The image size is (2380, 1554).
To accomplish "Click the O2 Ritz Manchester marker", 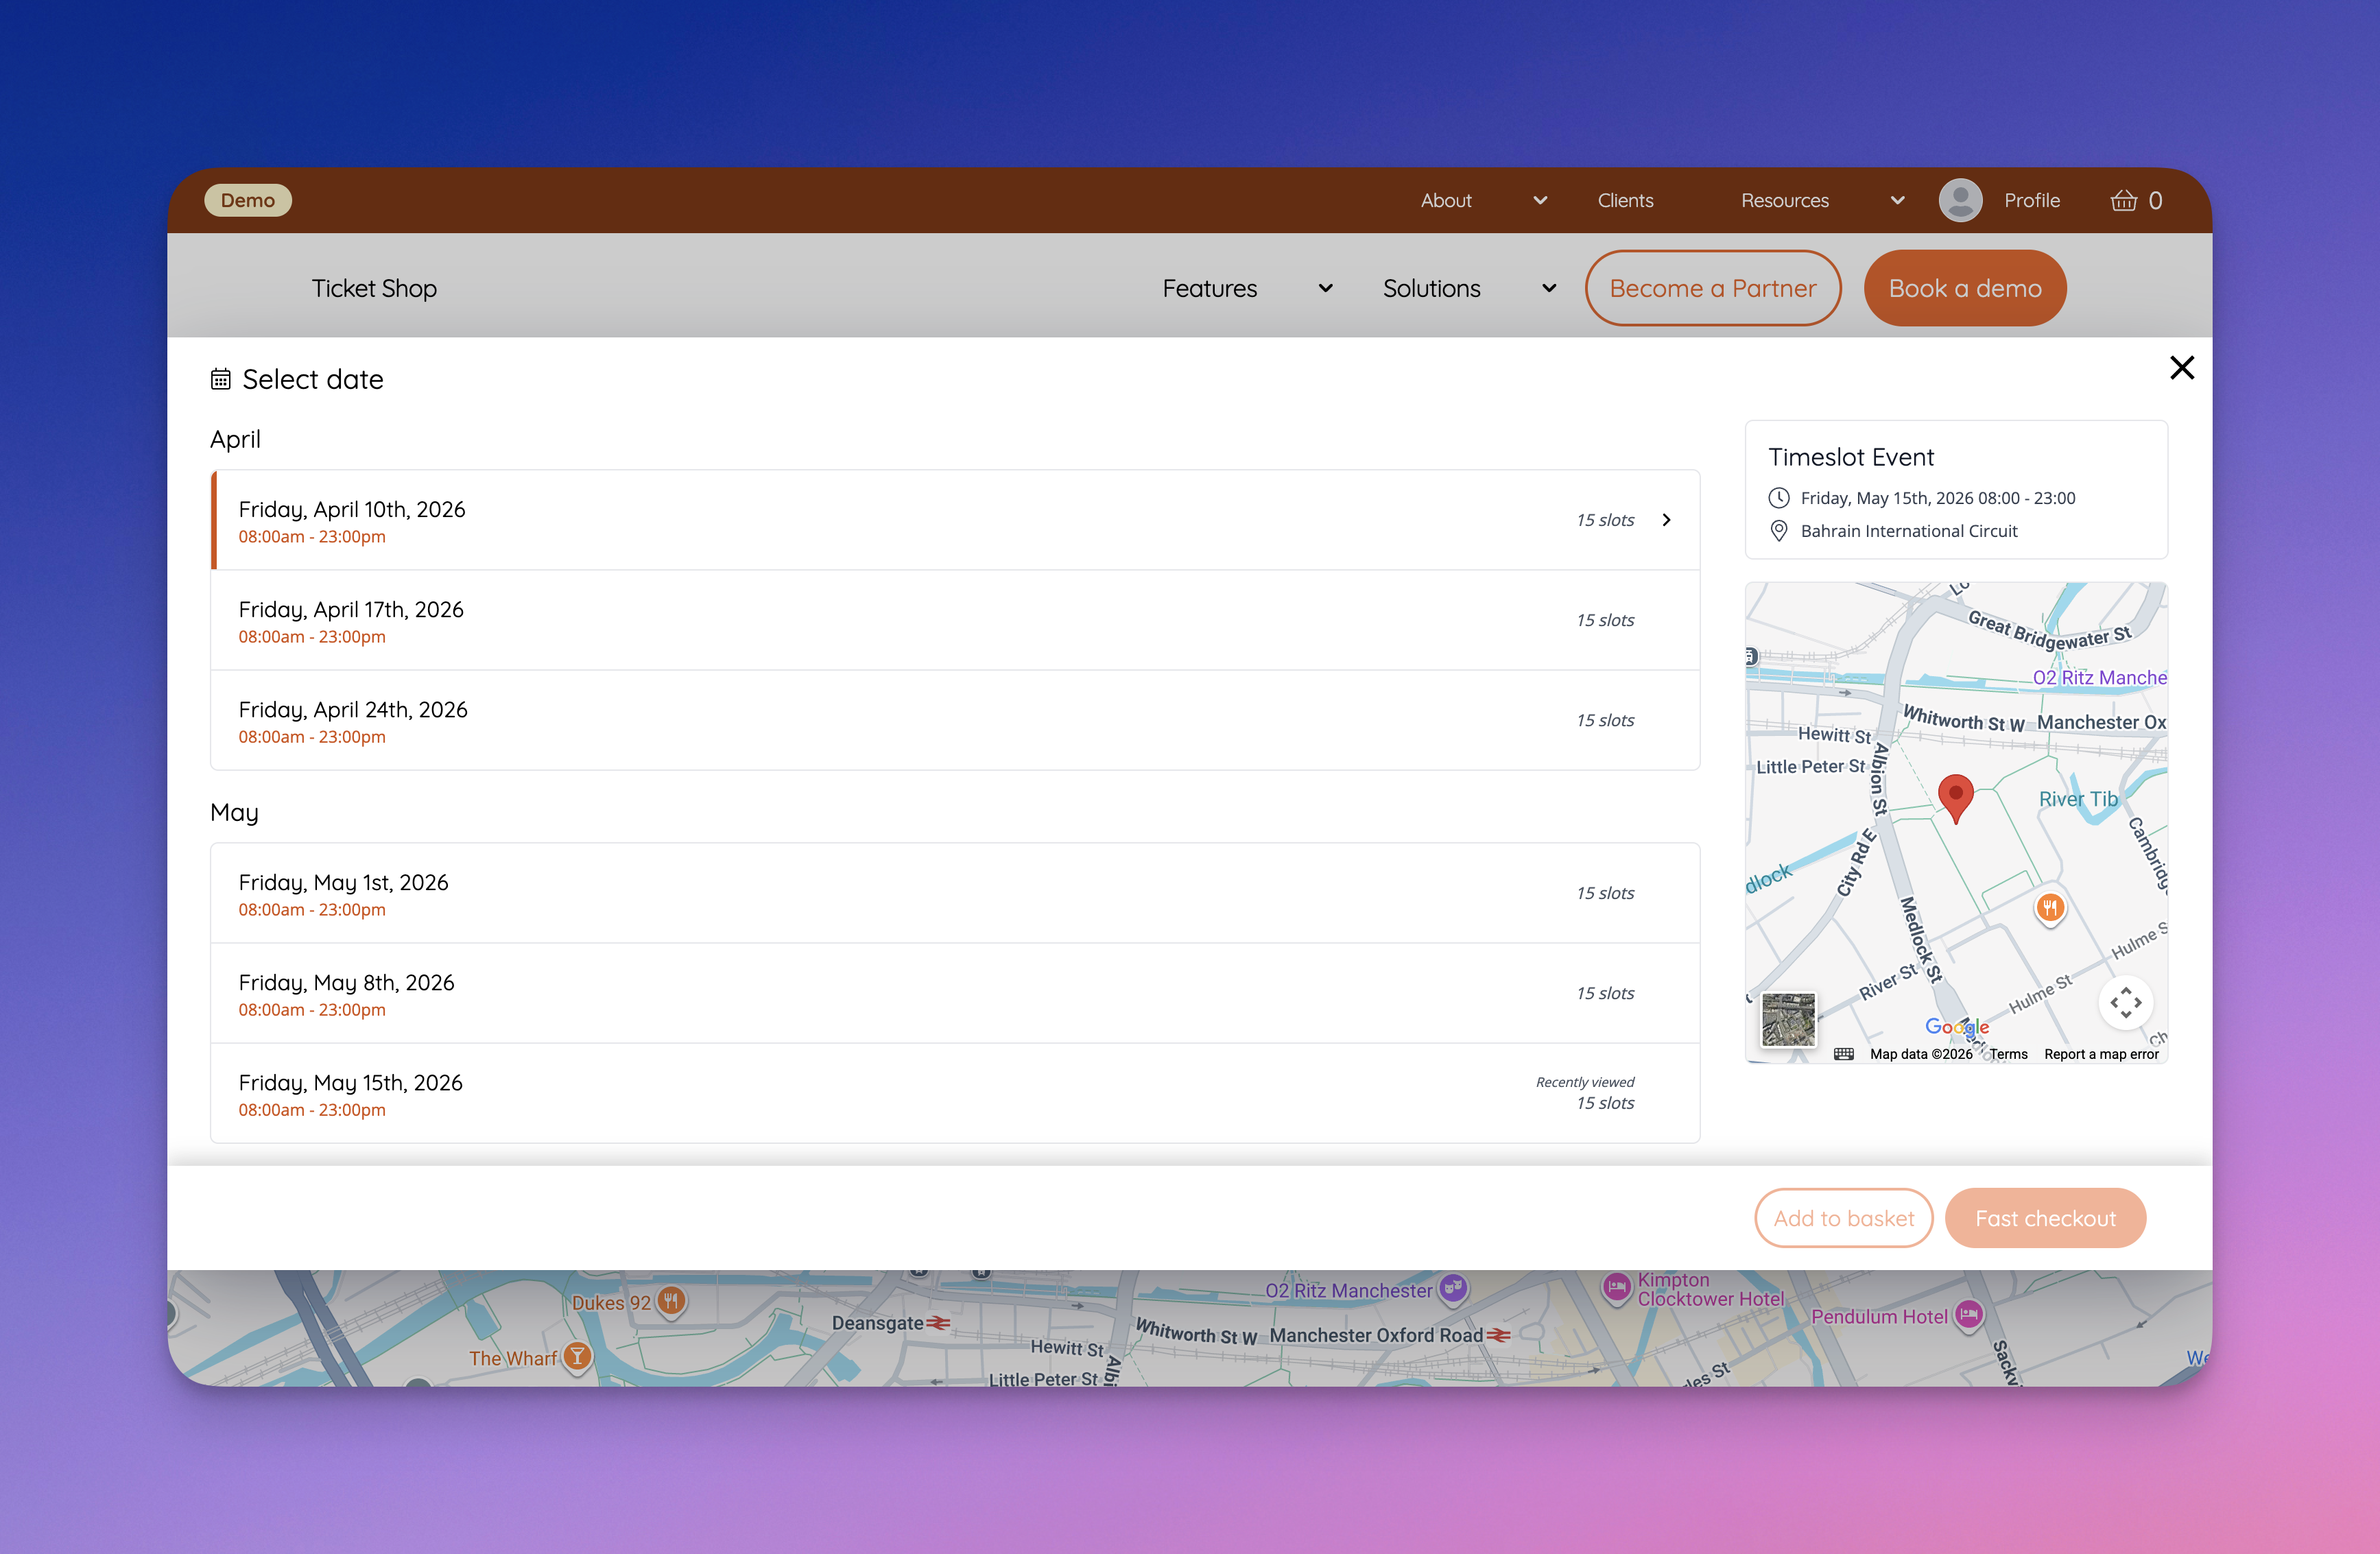I will tap(1453, 1289).
